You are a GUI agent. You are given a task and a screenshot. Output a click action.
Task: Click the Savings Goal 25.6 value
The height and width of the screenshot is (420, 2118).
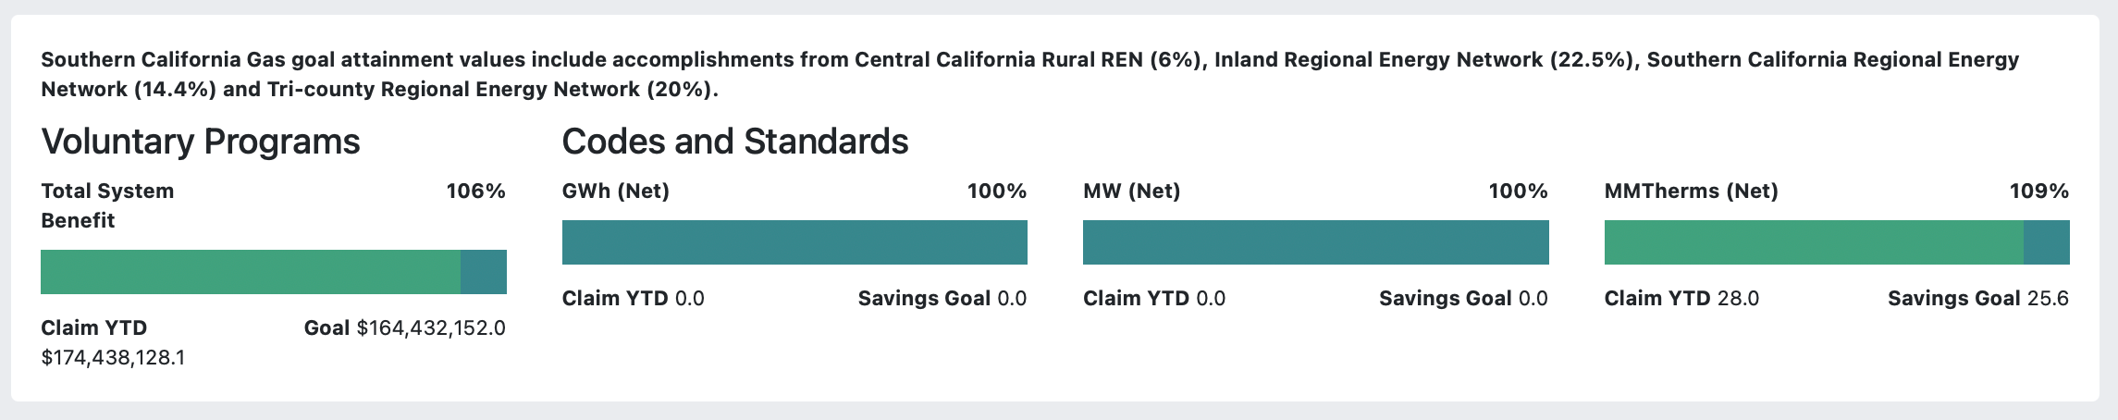(x=1978, y=299)
